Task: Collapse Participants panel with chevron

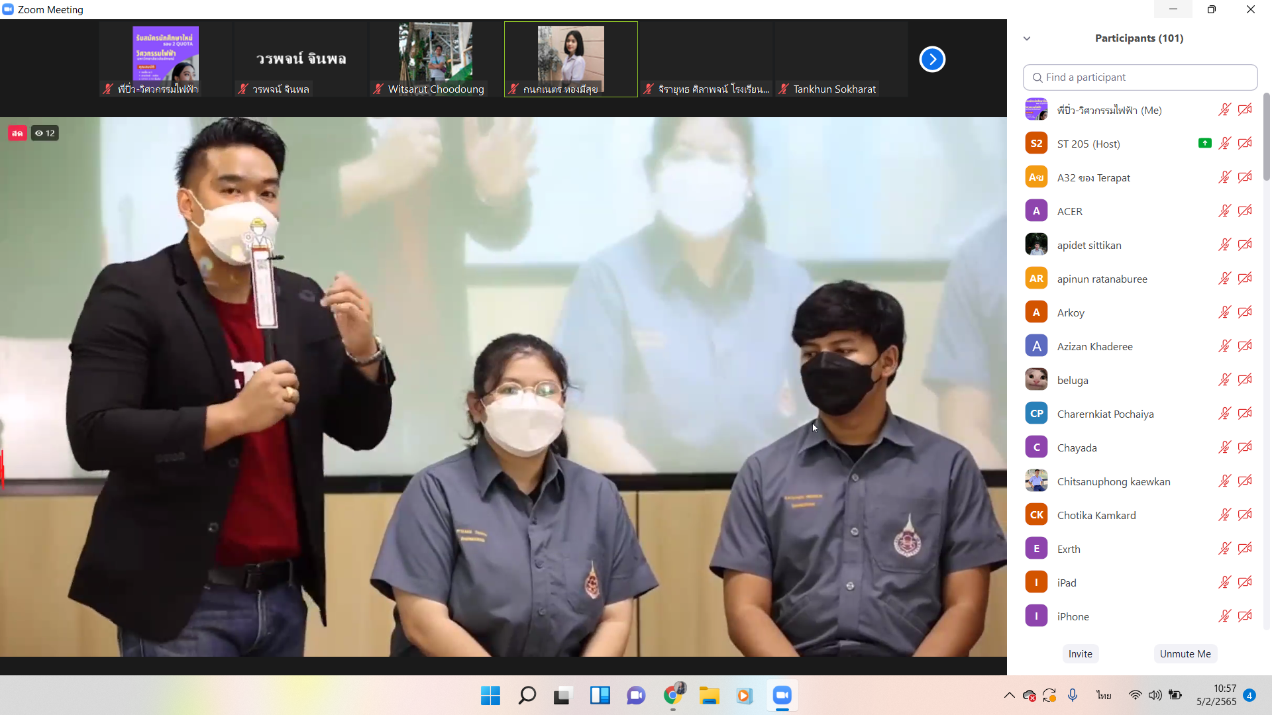Action: click(x=1027, y=38)
